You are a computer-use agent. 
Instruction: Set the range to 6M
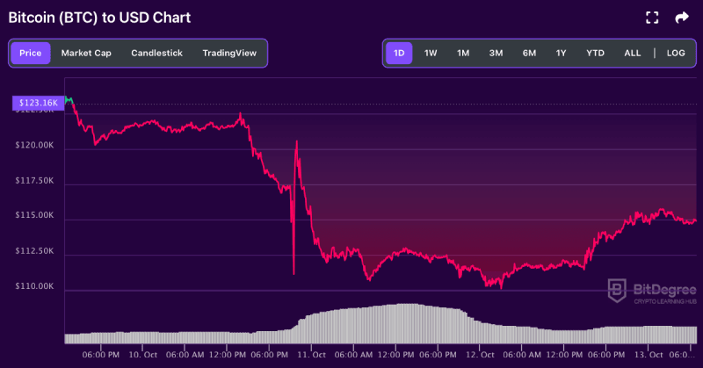pos(529,54)
